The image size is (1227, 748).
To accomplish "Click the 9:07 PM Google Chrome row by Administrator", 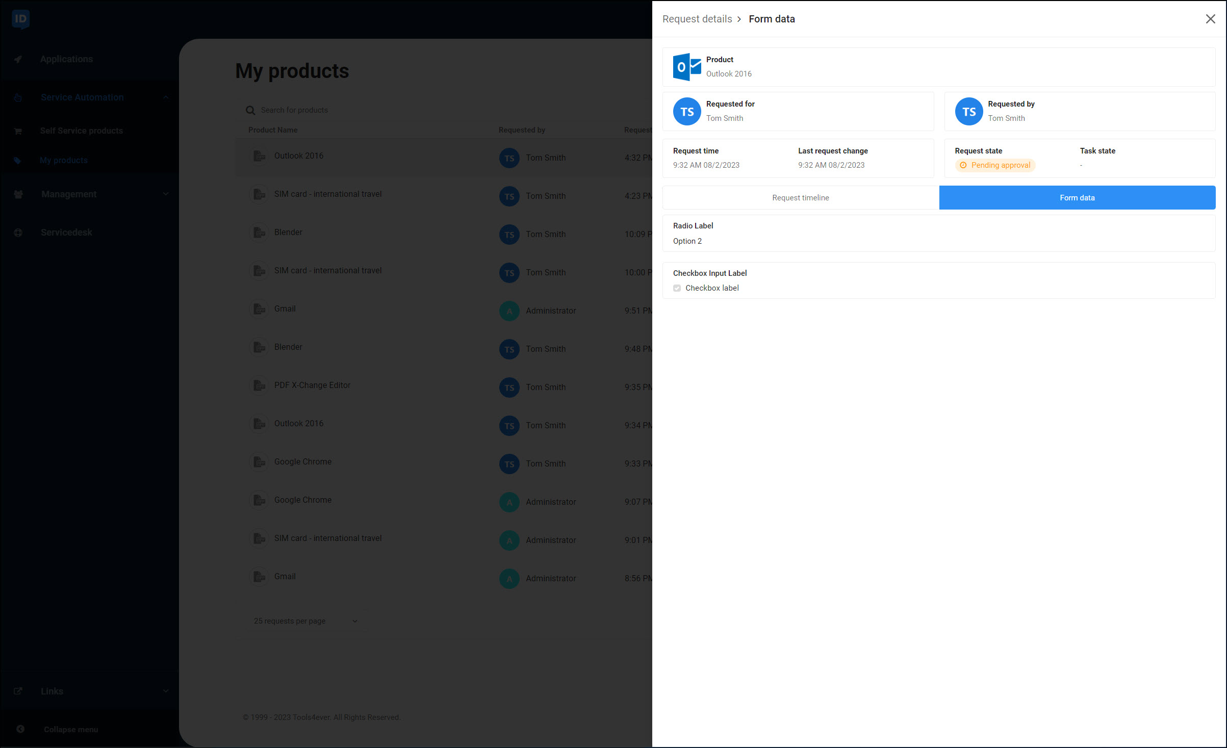I will click(x=444, y=502).
